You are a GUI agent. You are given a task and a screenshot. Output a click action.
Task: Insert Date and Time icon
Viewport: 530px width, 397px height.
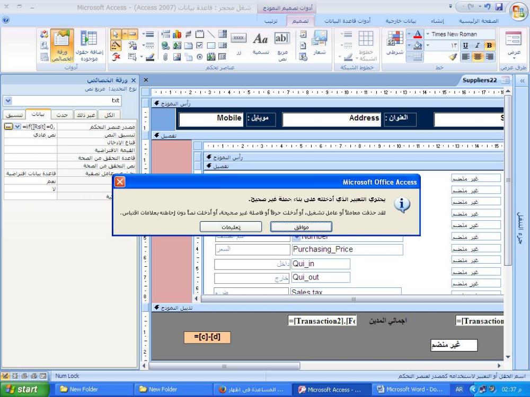pyautogui.click(x=303, y=57)
